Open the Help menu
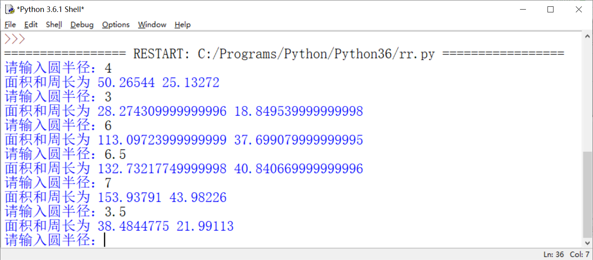593x260 pixels. coord(182,25)
